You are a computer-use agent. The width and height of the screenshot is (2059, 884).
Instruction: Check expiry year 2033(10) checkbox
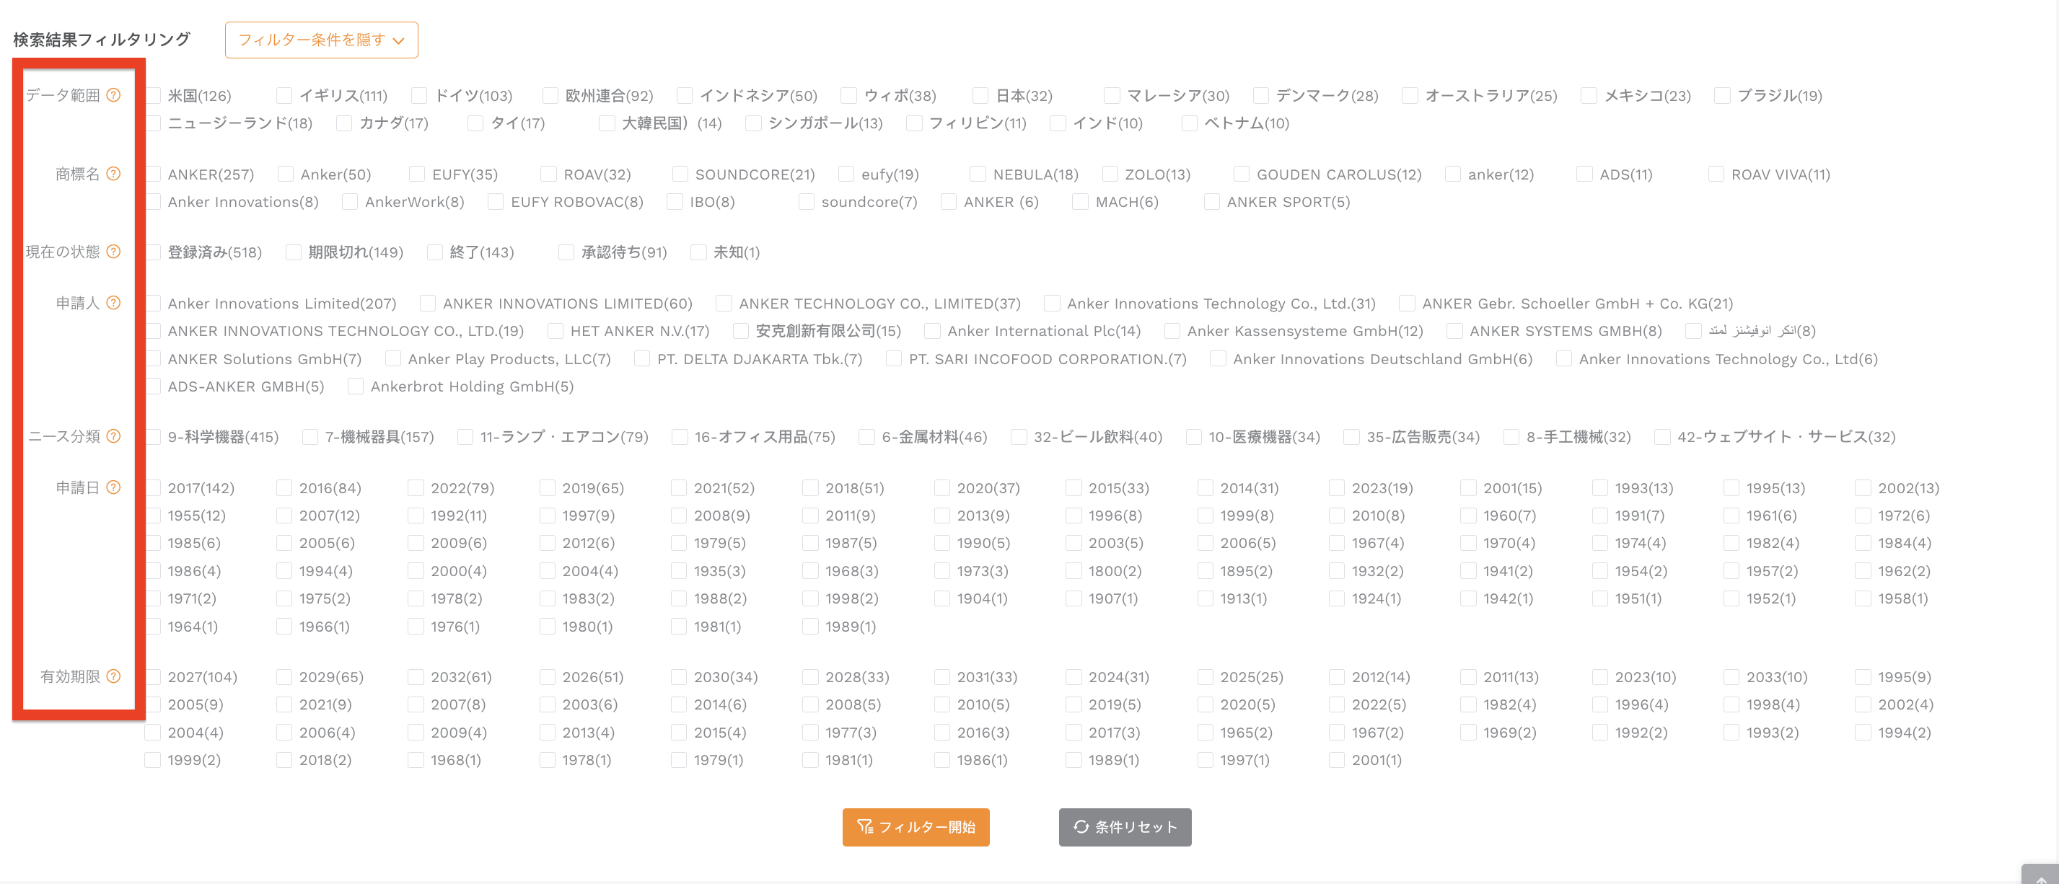point(1731,677)
